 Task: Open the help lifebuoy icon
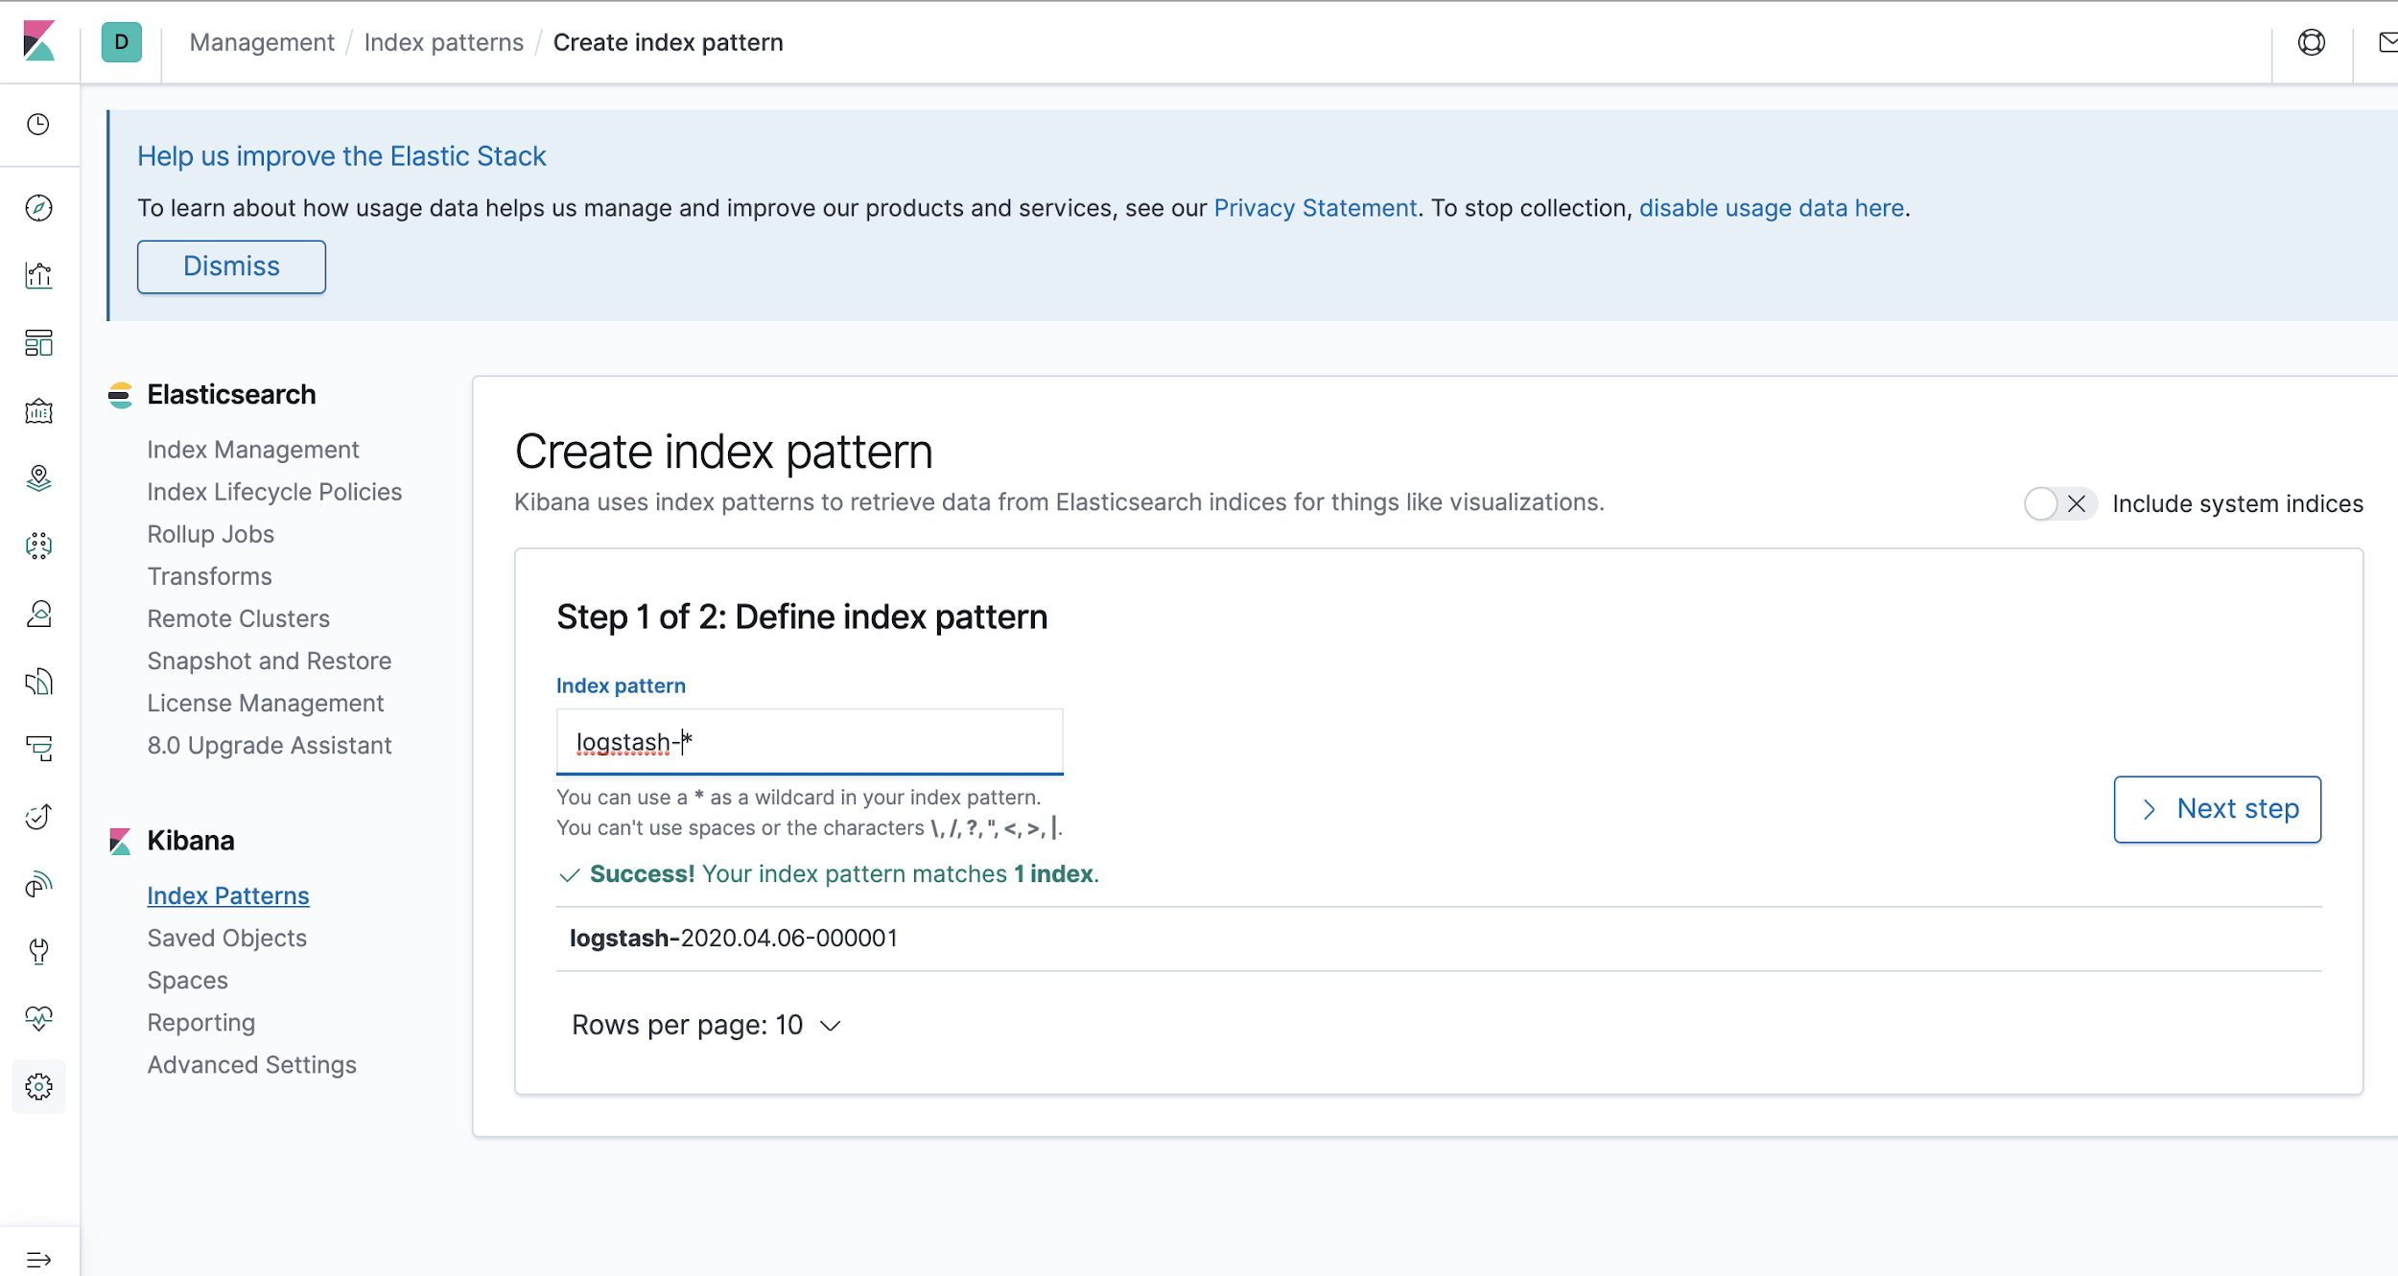(2312, 42)
